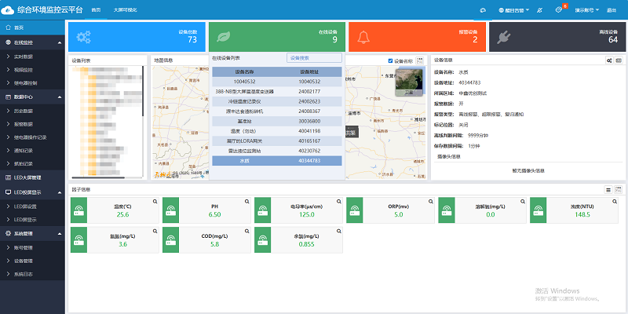Switch factor panel to list view icon
This screenshot has width=628, height=314.
608,189
